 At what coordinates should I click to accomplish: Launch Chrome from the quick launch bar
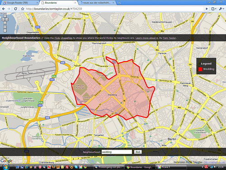click(85, 167)
